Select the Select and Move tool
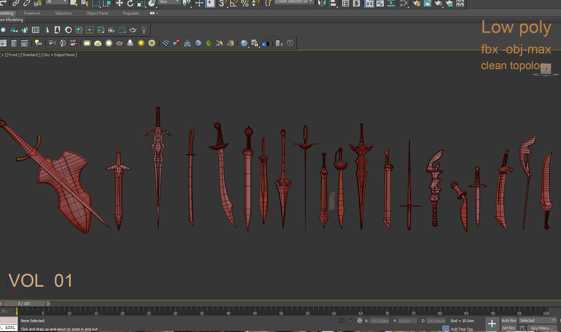The height and width of the screenshot is (332, 561). tap(119, 4)
